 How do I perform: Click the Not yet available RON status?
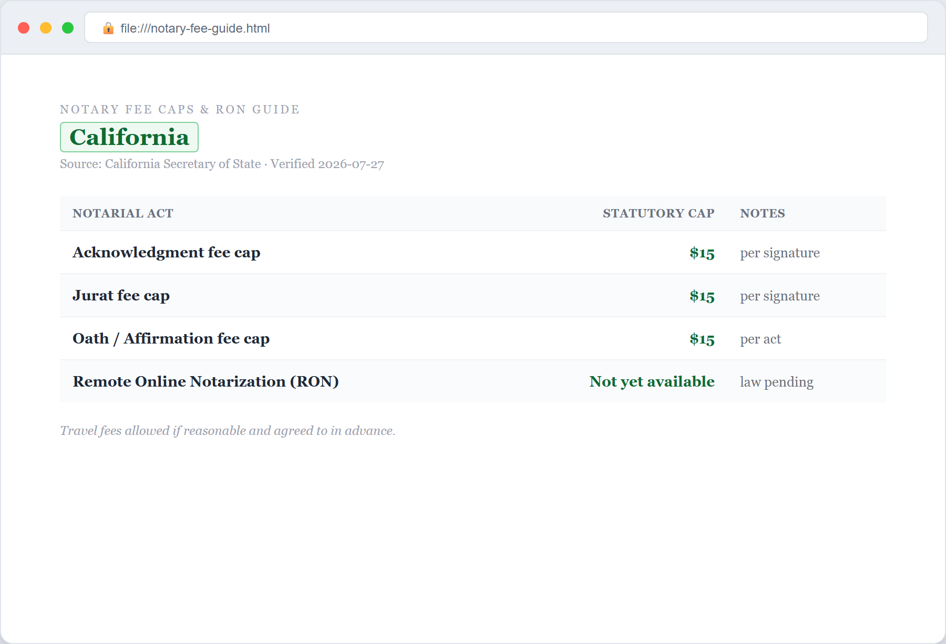pos(652,382)
